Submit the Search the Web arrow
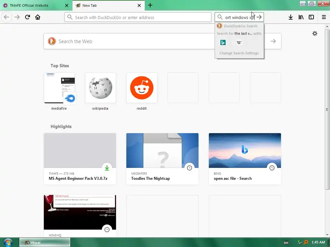330x247 pixels. [x=273, y=41]
